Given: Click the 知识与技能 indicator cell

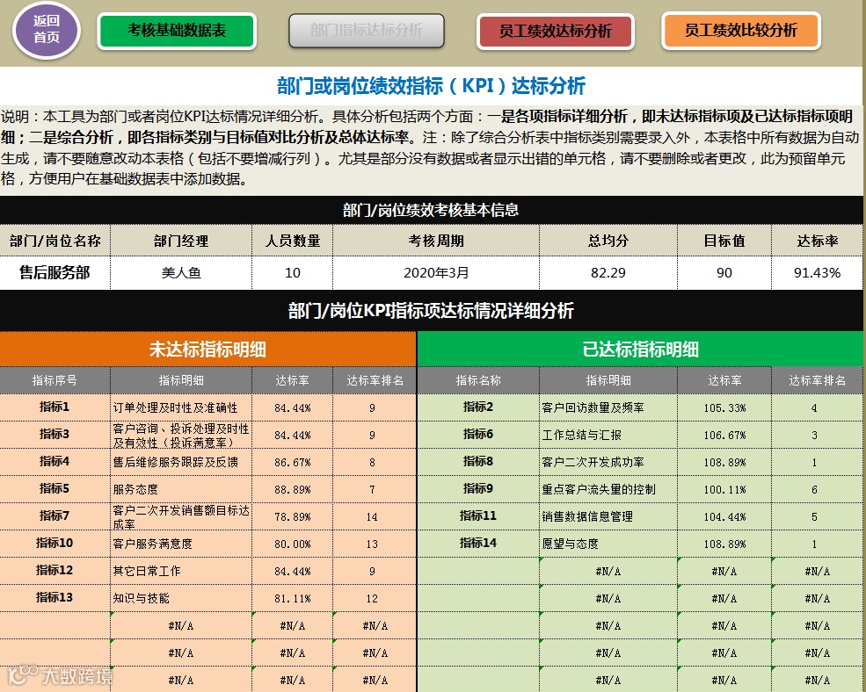Looking at the screenshot, I should (x=181, y=598).
